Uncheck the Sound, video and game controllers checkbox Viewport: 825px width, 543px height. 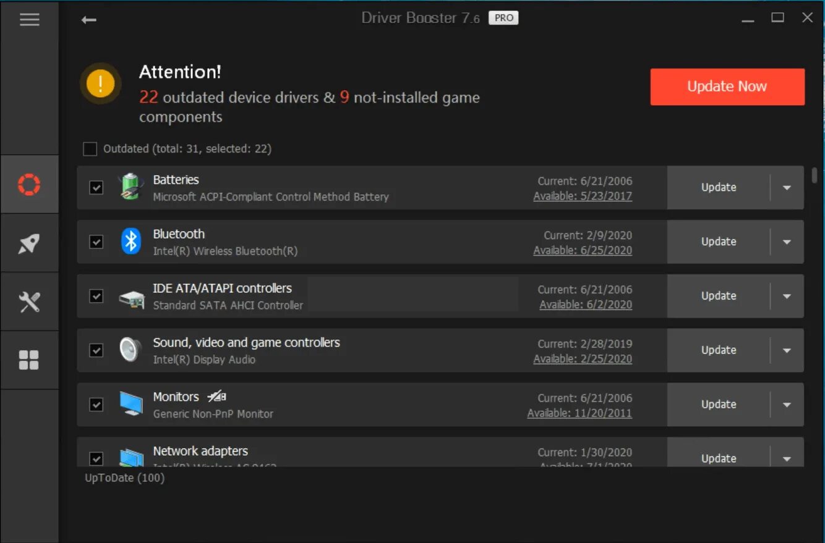tap(96, 350)
